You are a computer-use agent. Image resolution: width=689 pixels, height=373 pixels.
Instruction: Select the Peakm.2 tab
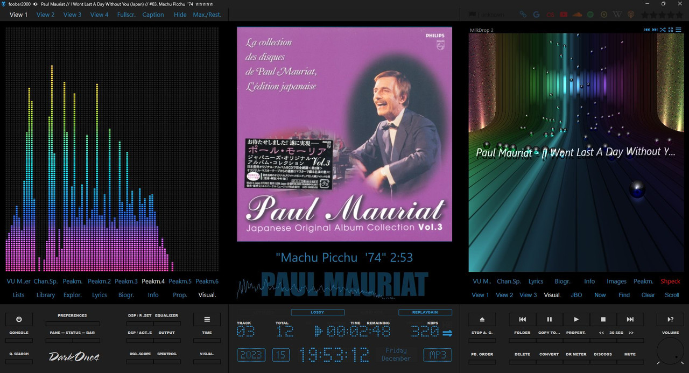99,281
